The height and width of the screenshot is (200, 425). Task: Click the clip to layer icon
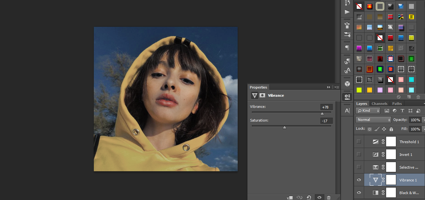(290, 197)
